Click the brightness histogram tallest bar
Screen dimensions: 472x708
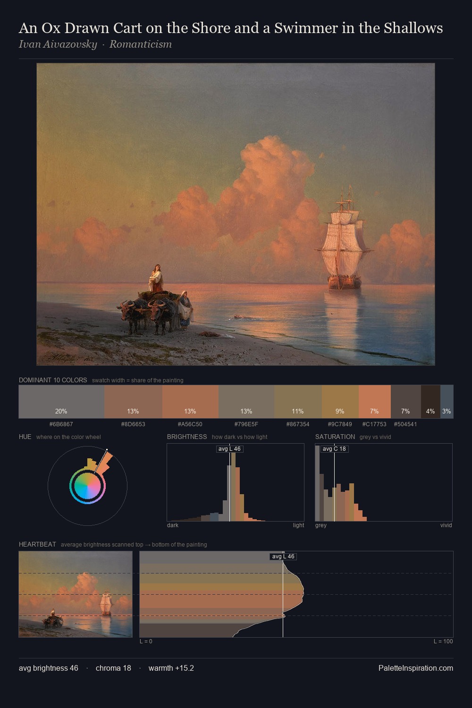click(233, 487)
